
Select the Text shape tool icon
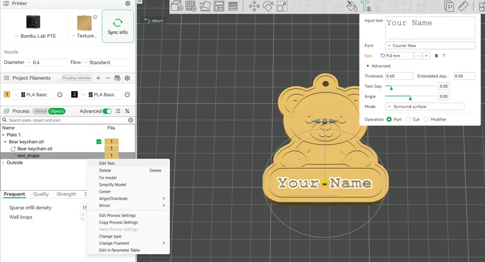(x=366, y=6)
